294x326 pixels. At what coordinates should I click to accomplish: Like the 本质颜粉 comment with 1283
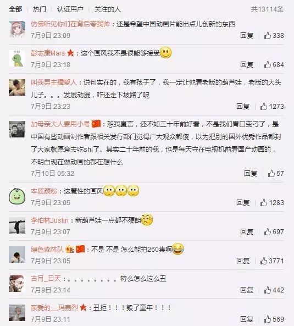(x=264, y=202)
